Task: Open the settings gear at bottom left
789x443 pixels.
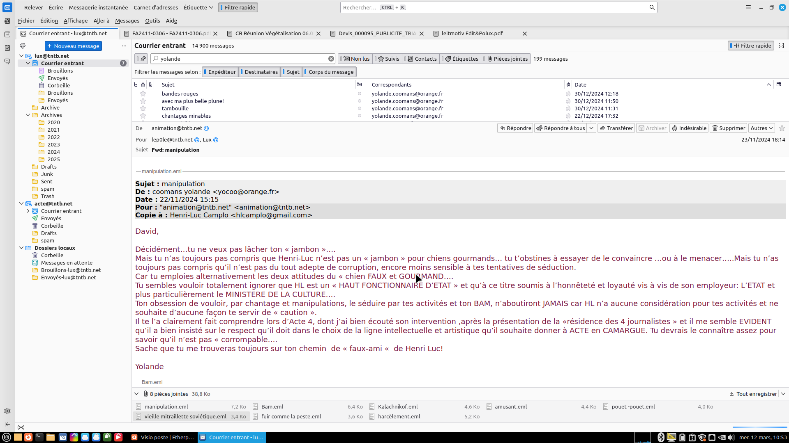Action: pyautogui.click(x=7, y=411)
